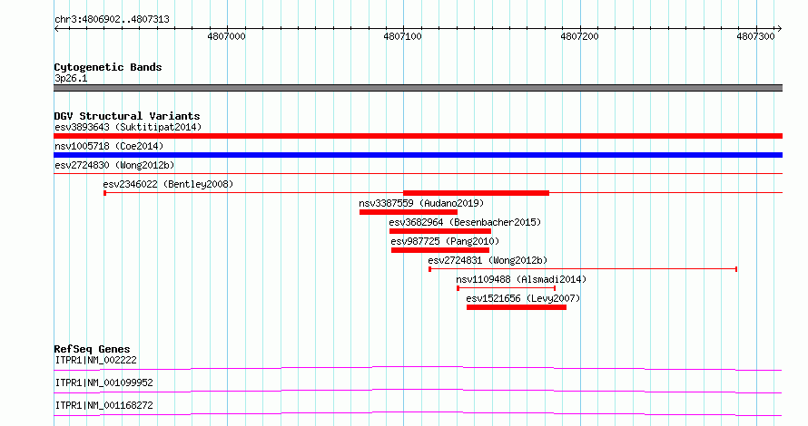The image size is (808, 426).
Task: Click the thin line of nsv1109488
Action: [x=506, y=288]
